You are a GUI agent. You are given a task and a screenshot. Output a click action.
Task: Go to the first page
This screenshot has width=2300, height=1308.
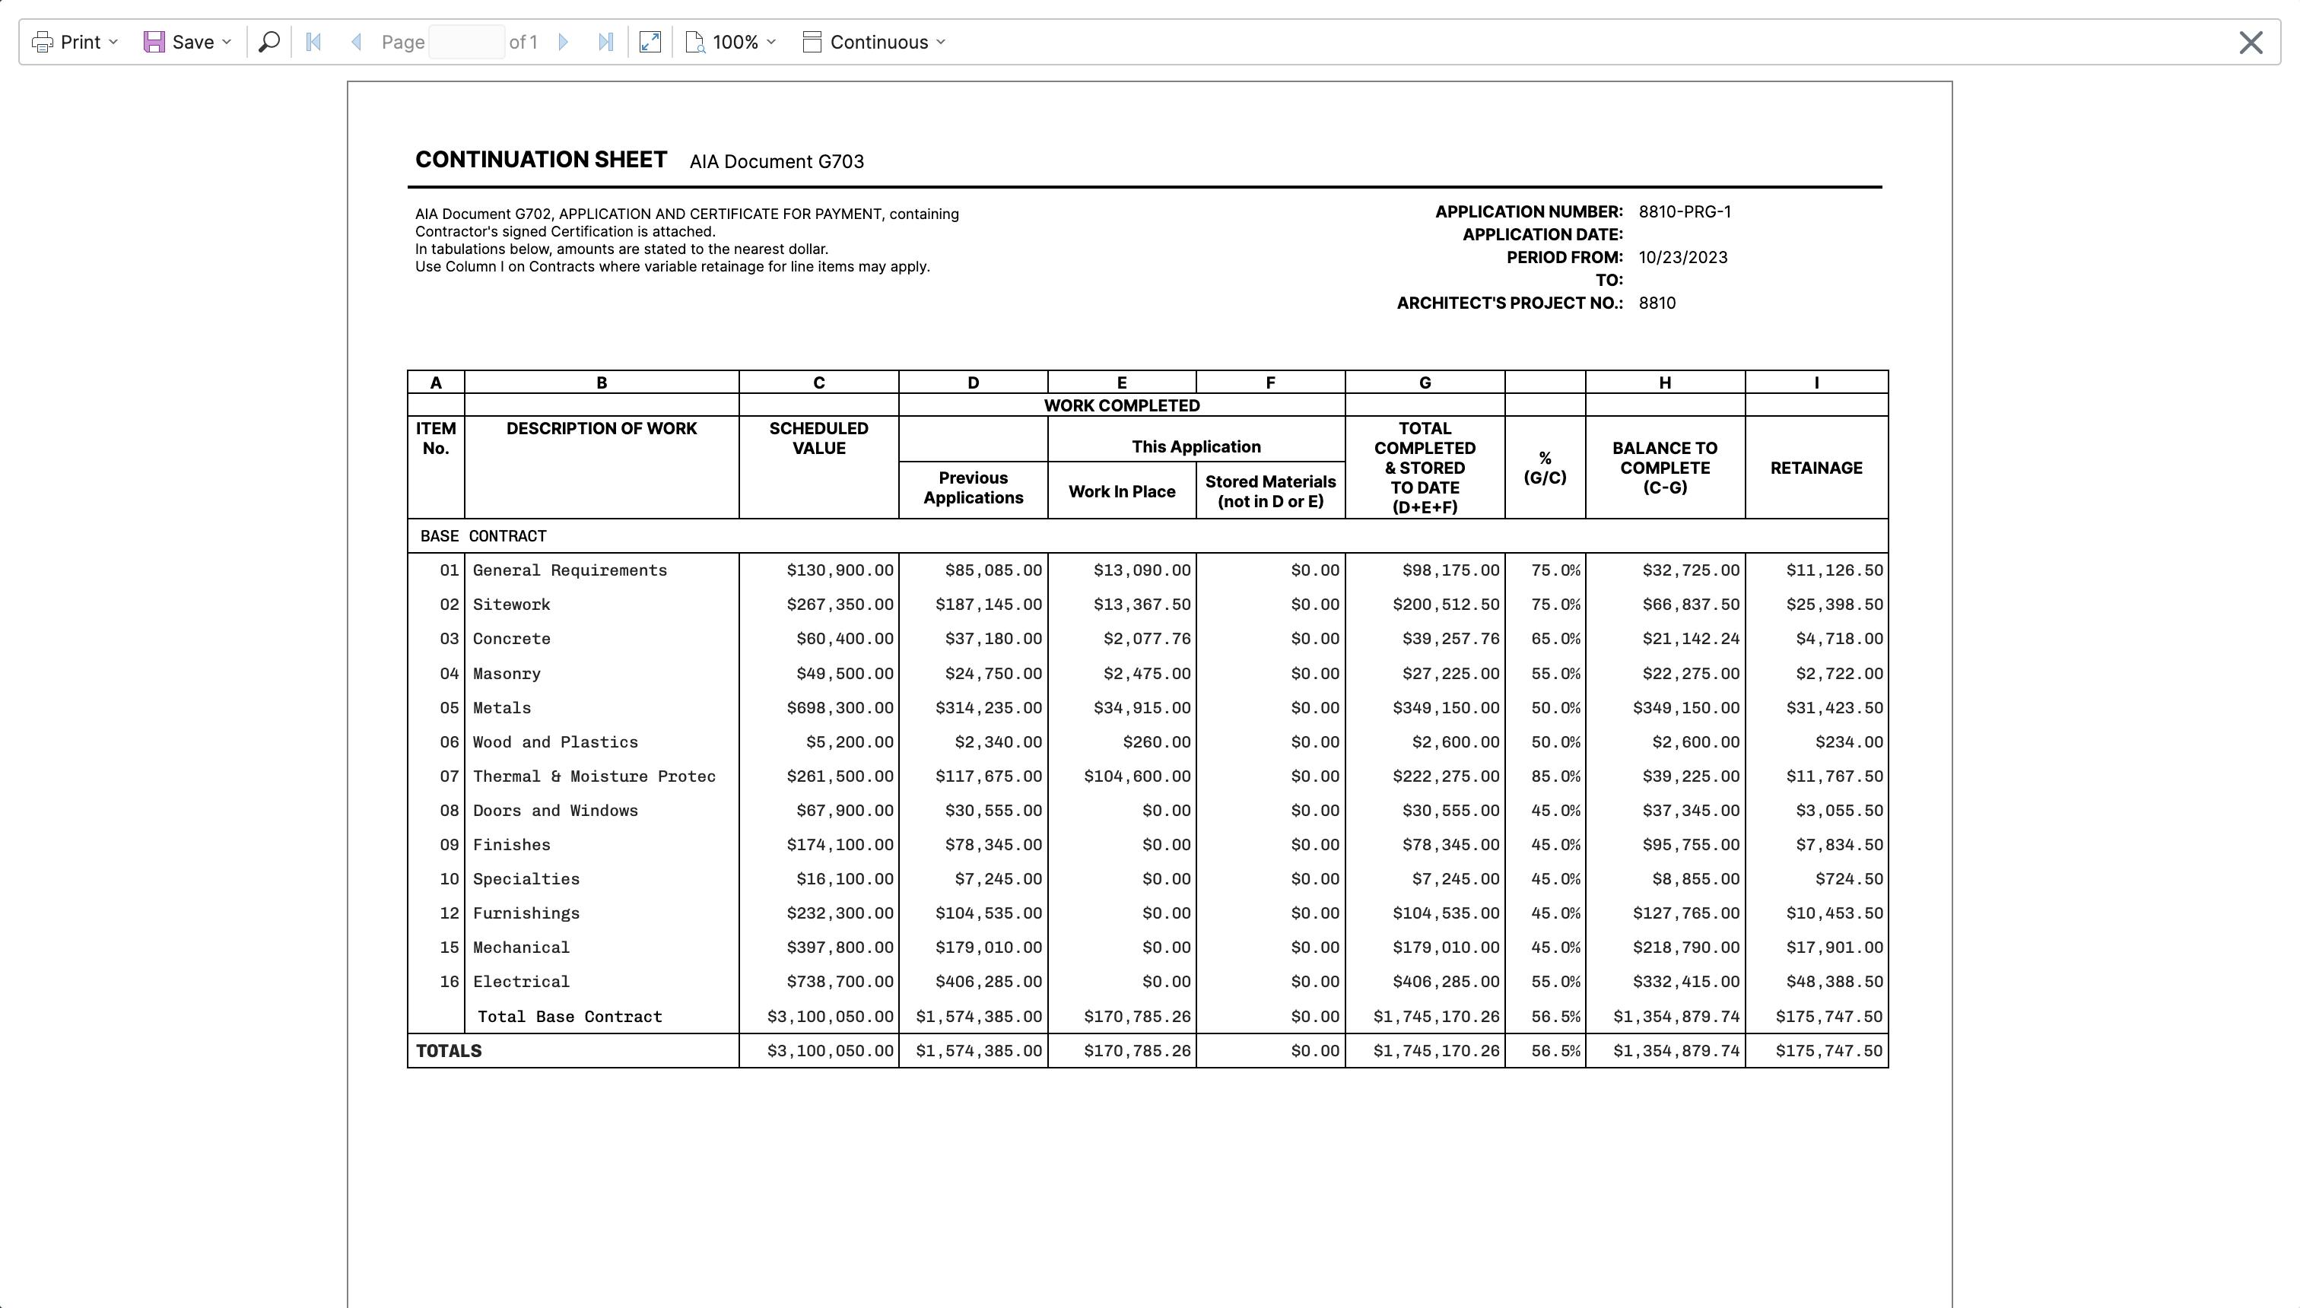313,43
